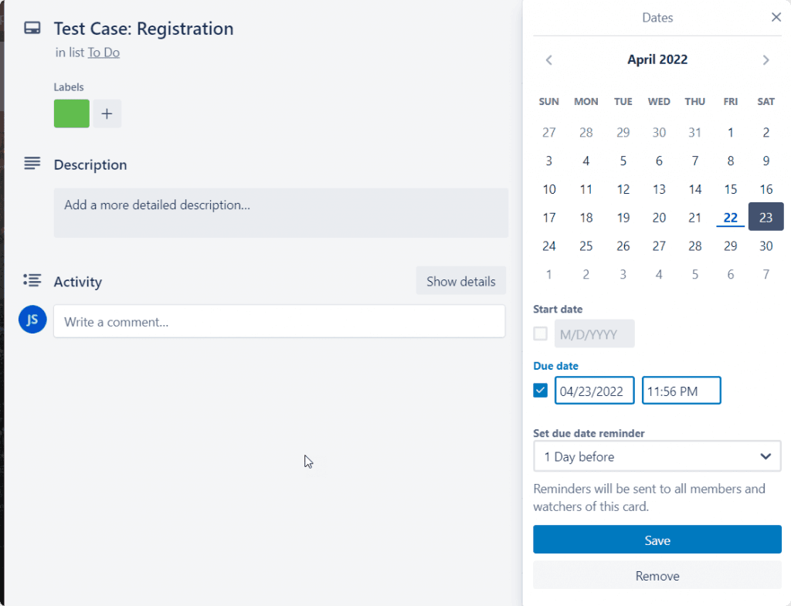
Task: Change reminder from 1 Day before
Action: [x=657, y=456]
